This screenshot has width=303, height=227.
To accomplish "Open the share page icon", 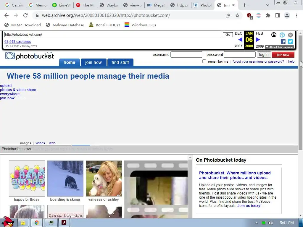I will click(x=228, y=15).
